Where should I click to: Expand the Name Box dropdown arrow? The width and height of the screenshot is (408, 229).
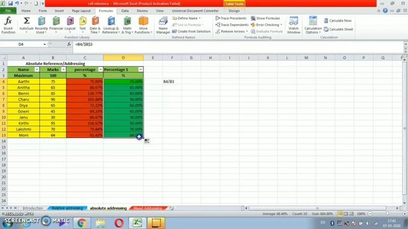click(45, 45)
